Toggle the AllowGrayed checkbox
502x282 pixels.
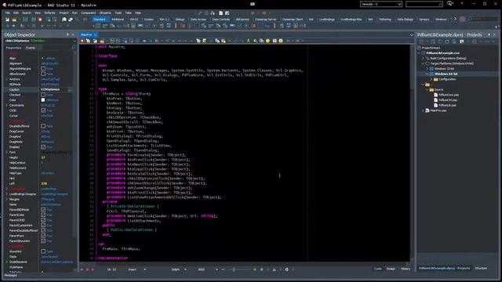43,74
